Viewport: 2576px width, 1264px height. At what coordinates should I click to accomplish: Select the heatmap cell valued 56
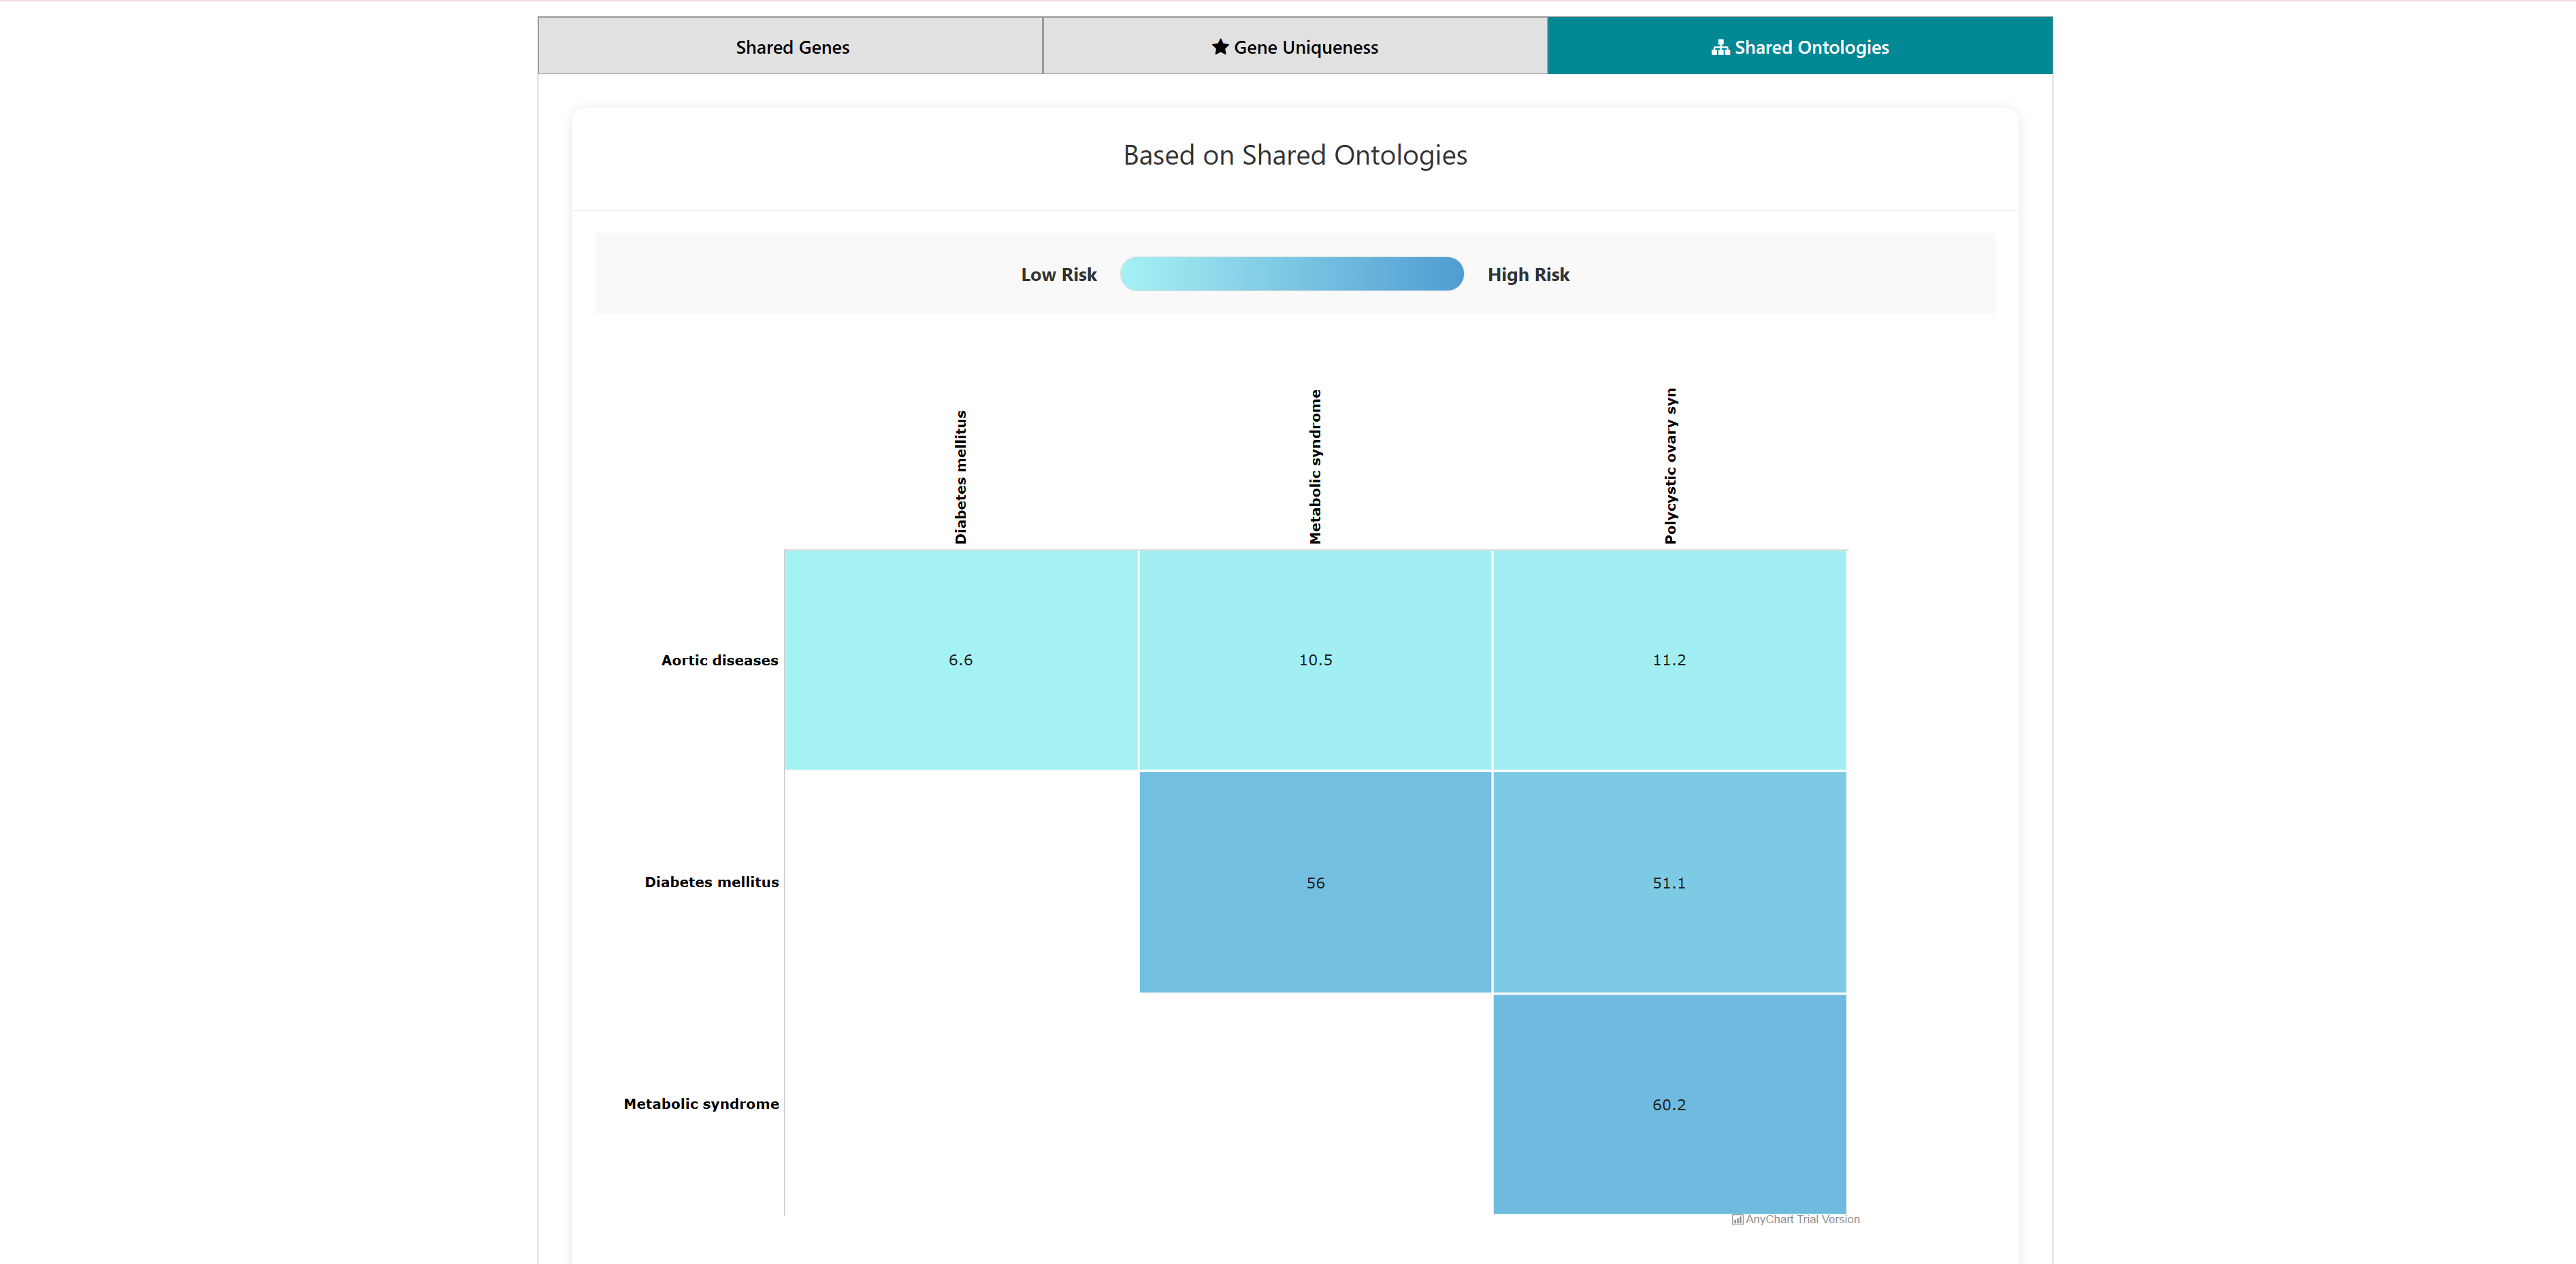[1315, 882]
